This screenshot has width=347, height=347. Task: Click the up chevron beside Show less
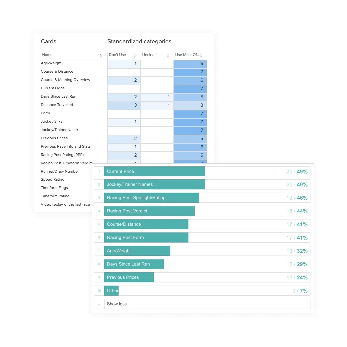pyautogui.click(x=99, y=304)
